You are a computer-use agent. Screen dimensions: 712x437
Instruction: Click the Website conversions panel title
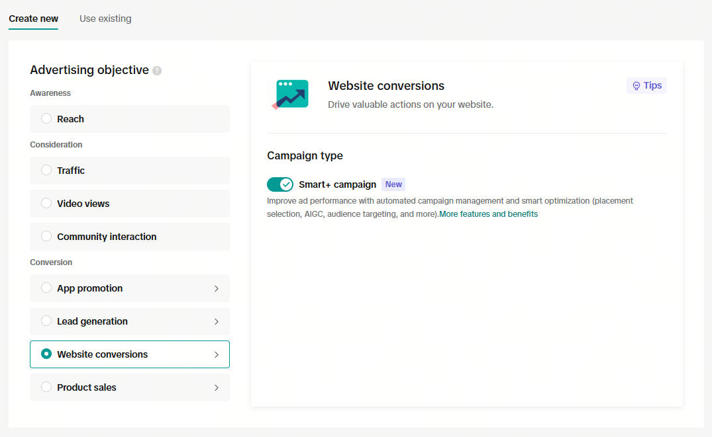tap(386, 86)
